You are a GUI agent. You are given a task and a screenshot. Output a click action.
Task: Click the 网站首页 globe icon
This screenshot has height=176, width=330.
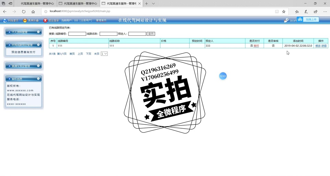click(x=5, y=21)
